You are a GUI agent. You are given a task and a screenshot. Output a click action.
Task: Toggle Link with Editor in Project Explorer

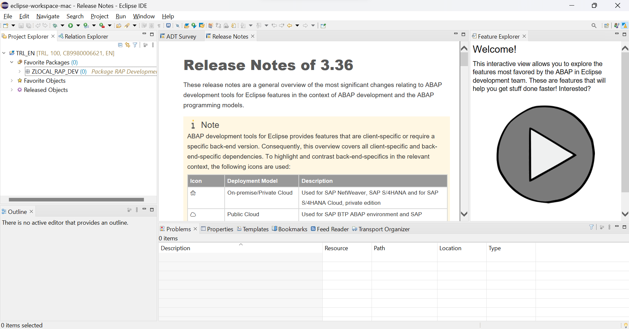click(x=128, y=45)
